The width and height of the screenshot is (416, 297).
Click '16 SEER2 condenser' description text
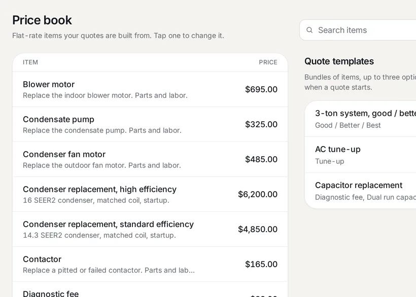pos(96,200)
